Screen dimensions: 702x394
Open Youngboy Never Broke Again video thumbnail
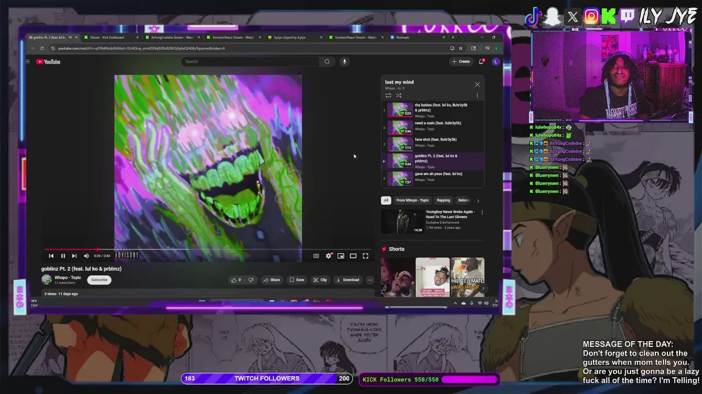[403, 221]
